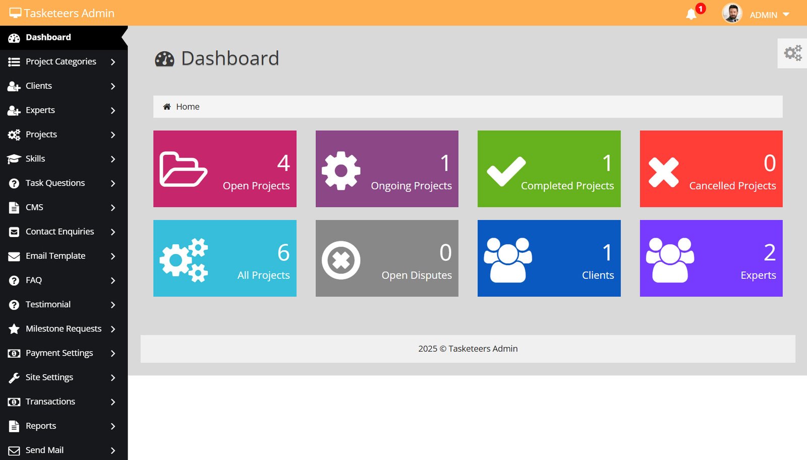Expand the Project Categories chevron
The width and height of the screenshot is (807, 460).
113,62
